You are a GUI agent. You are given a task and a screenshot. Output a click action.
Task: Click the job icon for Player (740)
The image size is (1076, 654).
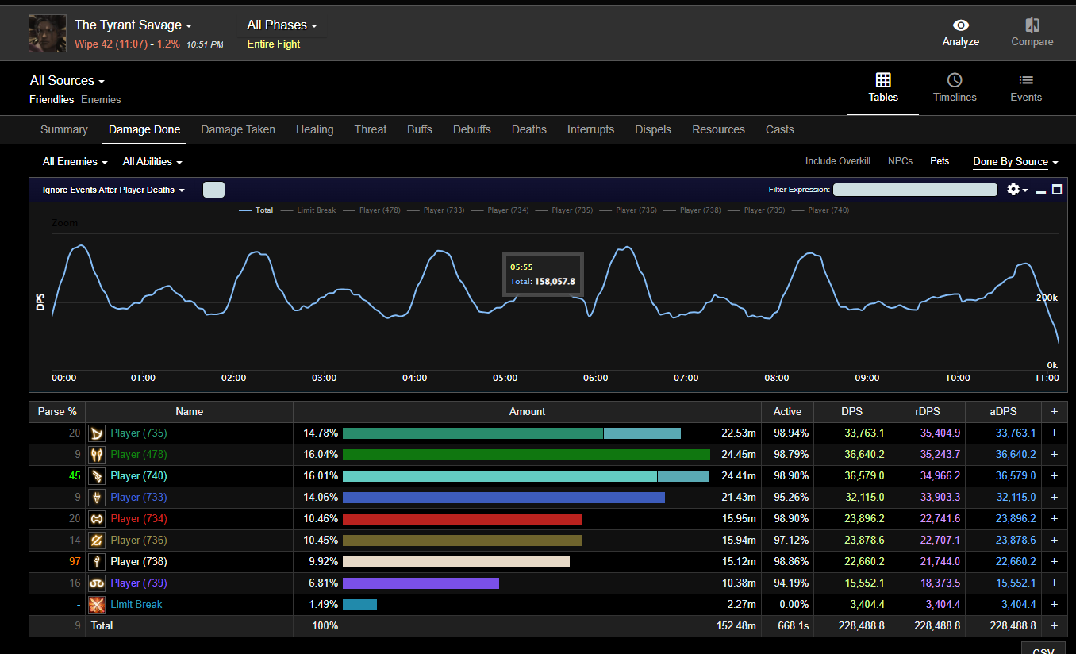(97, 476)
